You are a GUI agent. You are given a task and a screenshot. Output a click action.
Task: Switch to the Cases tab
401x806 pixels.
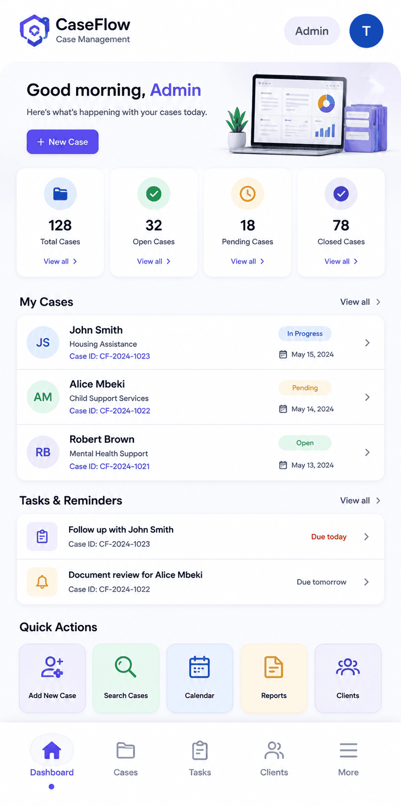pos(126,759)
